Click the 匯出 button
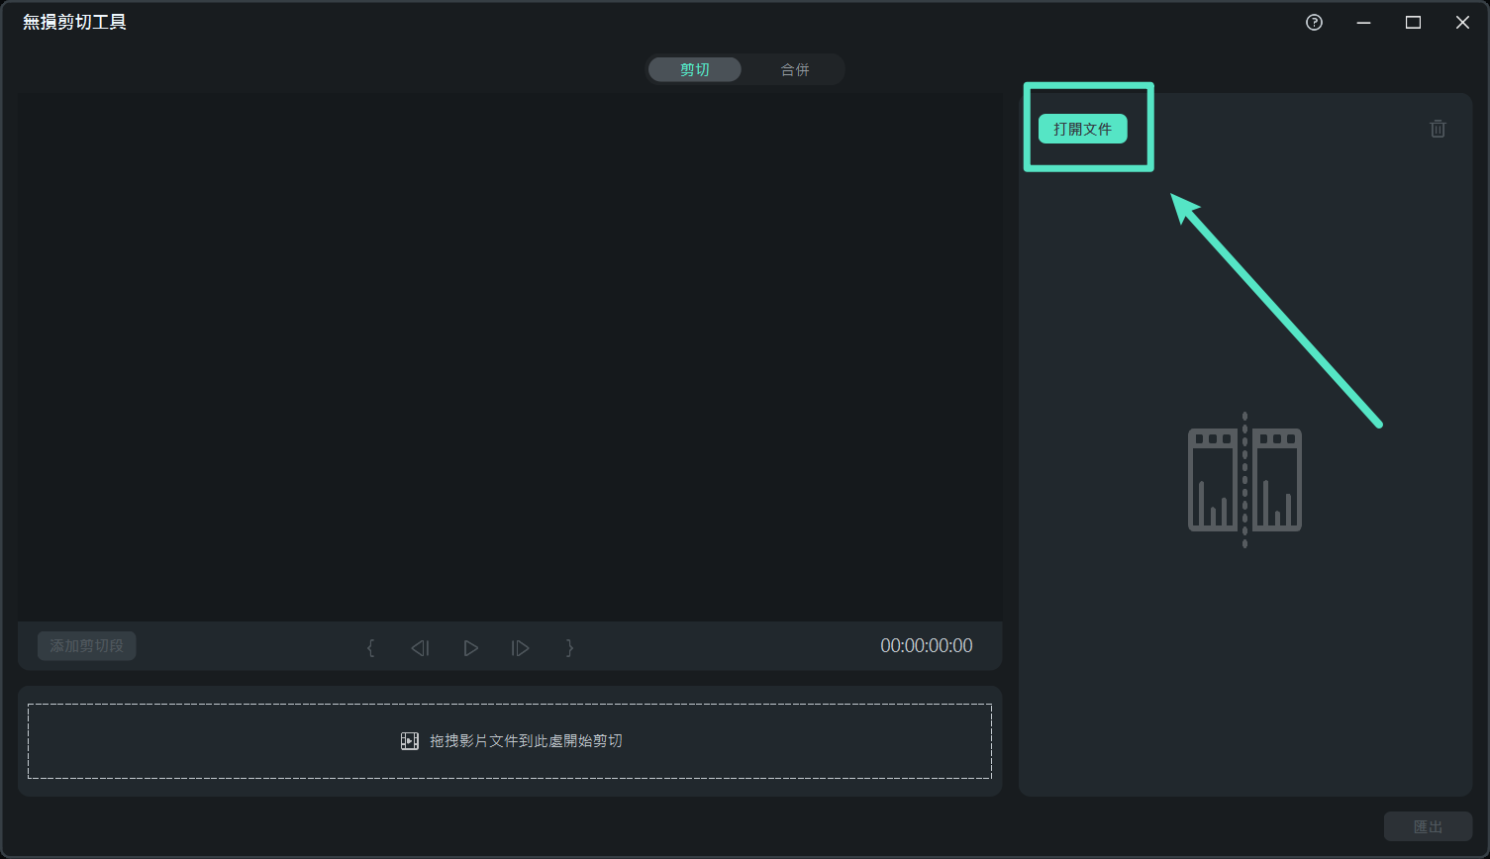The image size is (1490, 859). point(1428,826)
